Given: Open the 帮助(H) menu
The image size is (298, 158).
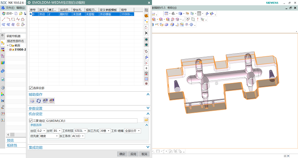Looking at the screenshot, I should (172, 8).
